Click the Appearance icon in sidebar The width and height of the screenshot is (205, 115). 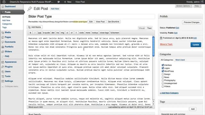pyautogui.click(x=3, y=62)
